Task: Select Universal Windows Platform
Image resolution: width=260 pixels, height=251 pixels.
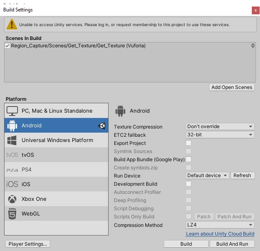Action: coord(56,140)
